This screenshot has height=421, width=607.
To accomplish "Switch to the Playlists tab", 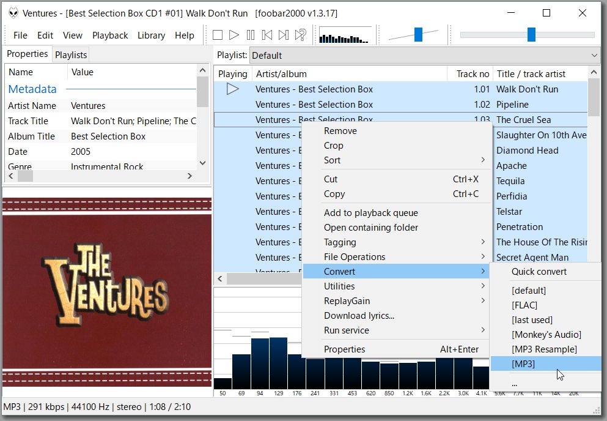I will tap(71, 55).
